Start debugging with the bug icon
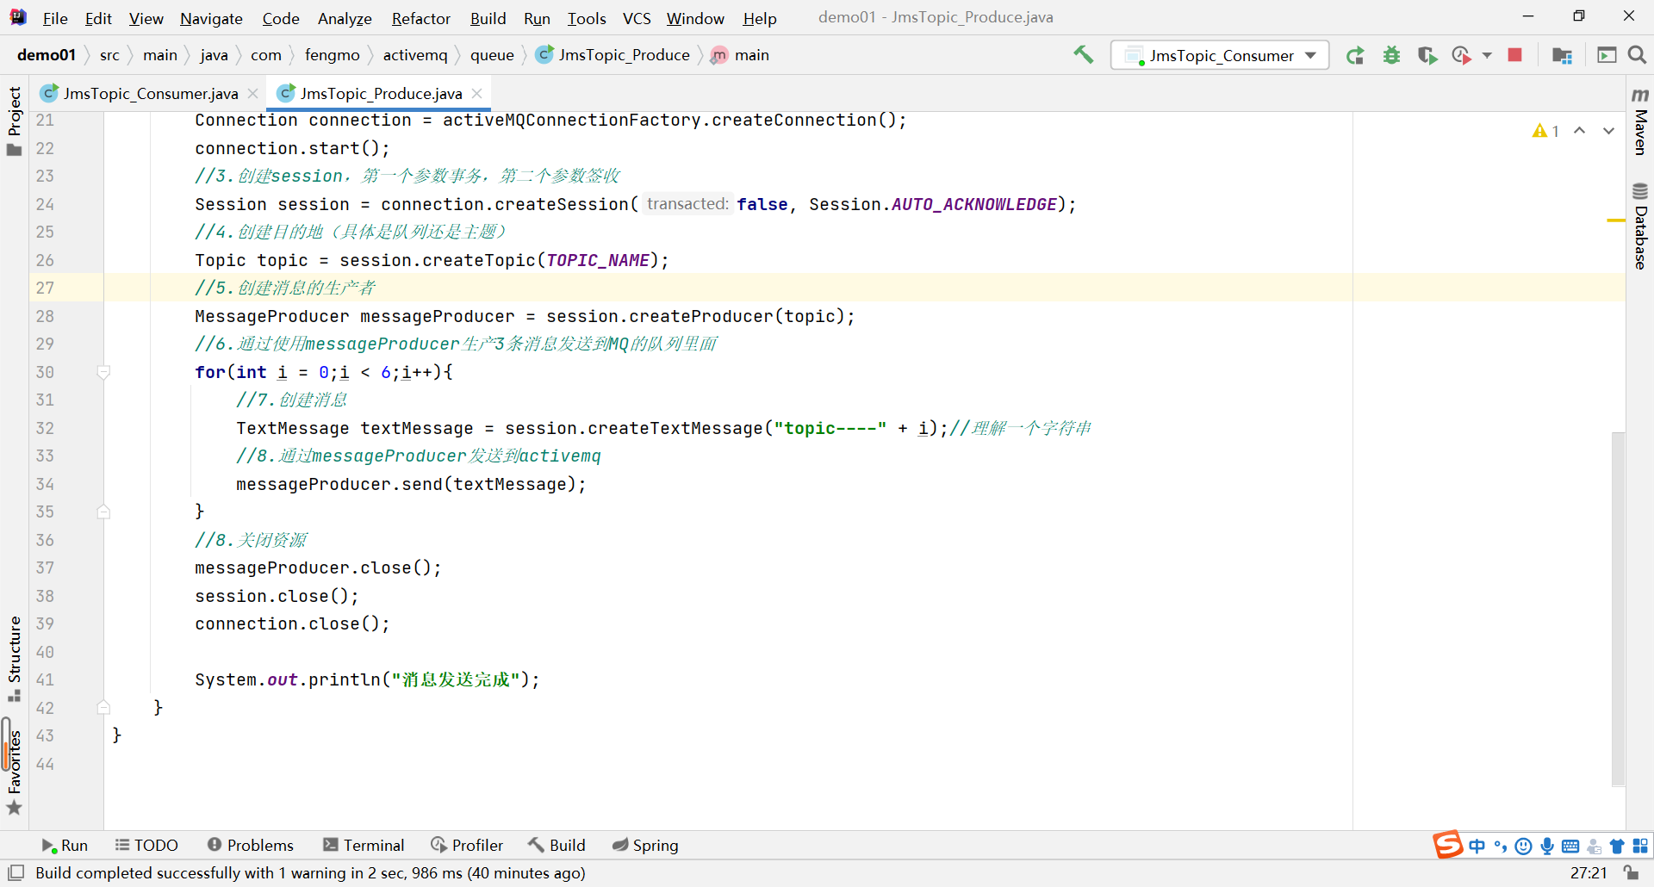The height and width of the screenshot is (887, 1654). pyautogui.click(x=1391, y=55)
